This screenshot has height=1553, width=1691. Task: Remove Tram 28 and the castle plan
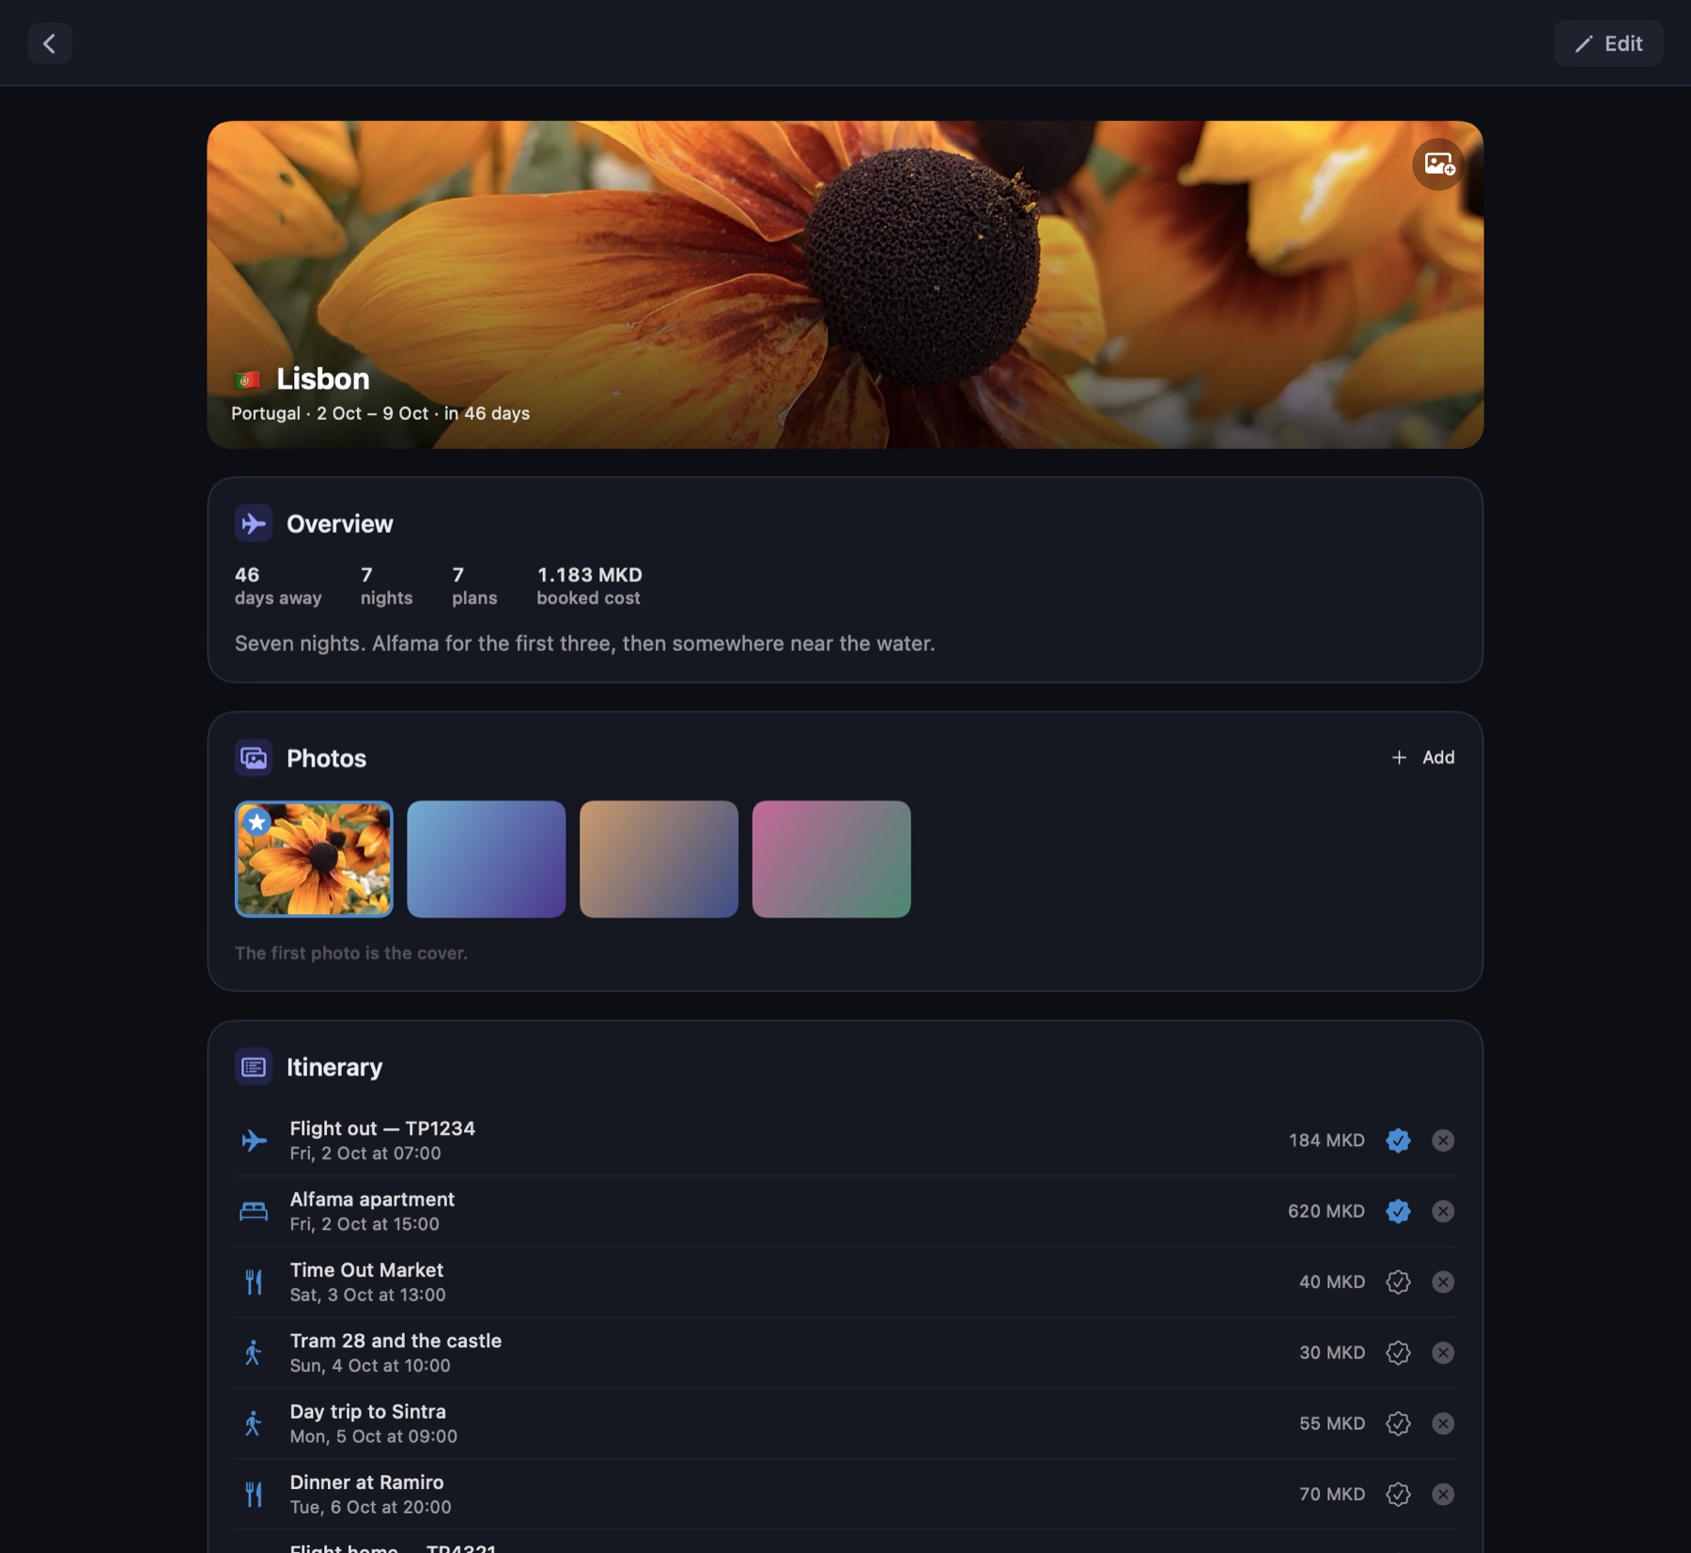pos(1443,1353)
